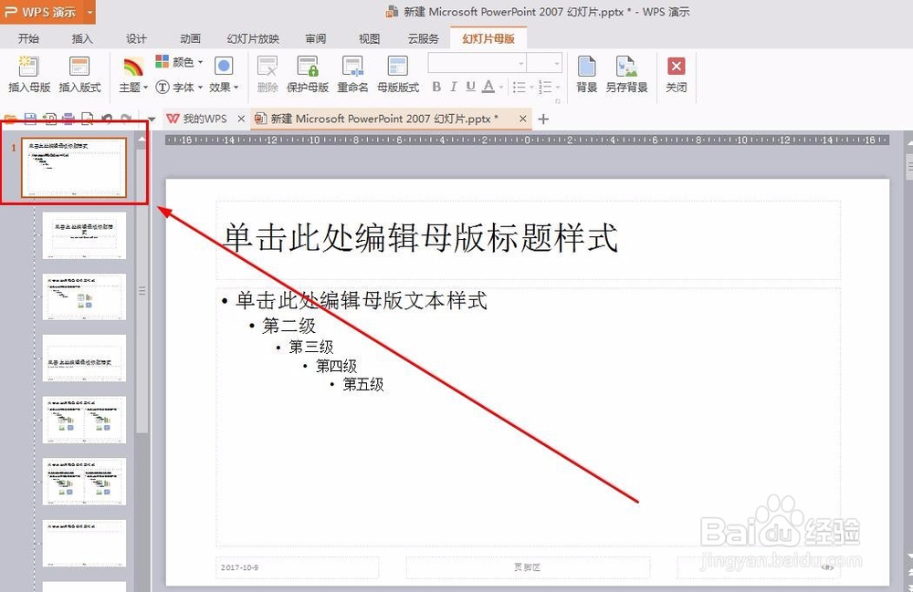Click 关闭 to exit slide master view

(676, 73)
